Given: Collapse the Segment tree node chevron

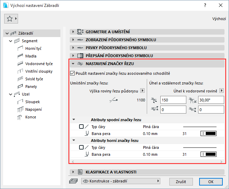Looking at the screenshot, I should [11, 41].
